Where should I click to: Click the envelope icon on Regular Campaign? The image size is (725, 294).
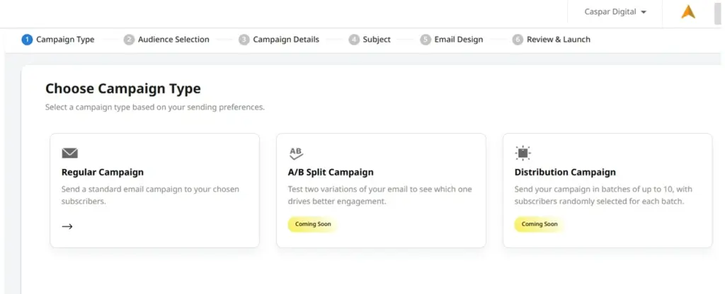70,153
